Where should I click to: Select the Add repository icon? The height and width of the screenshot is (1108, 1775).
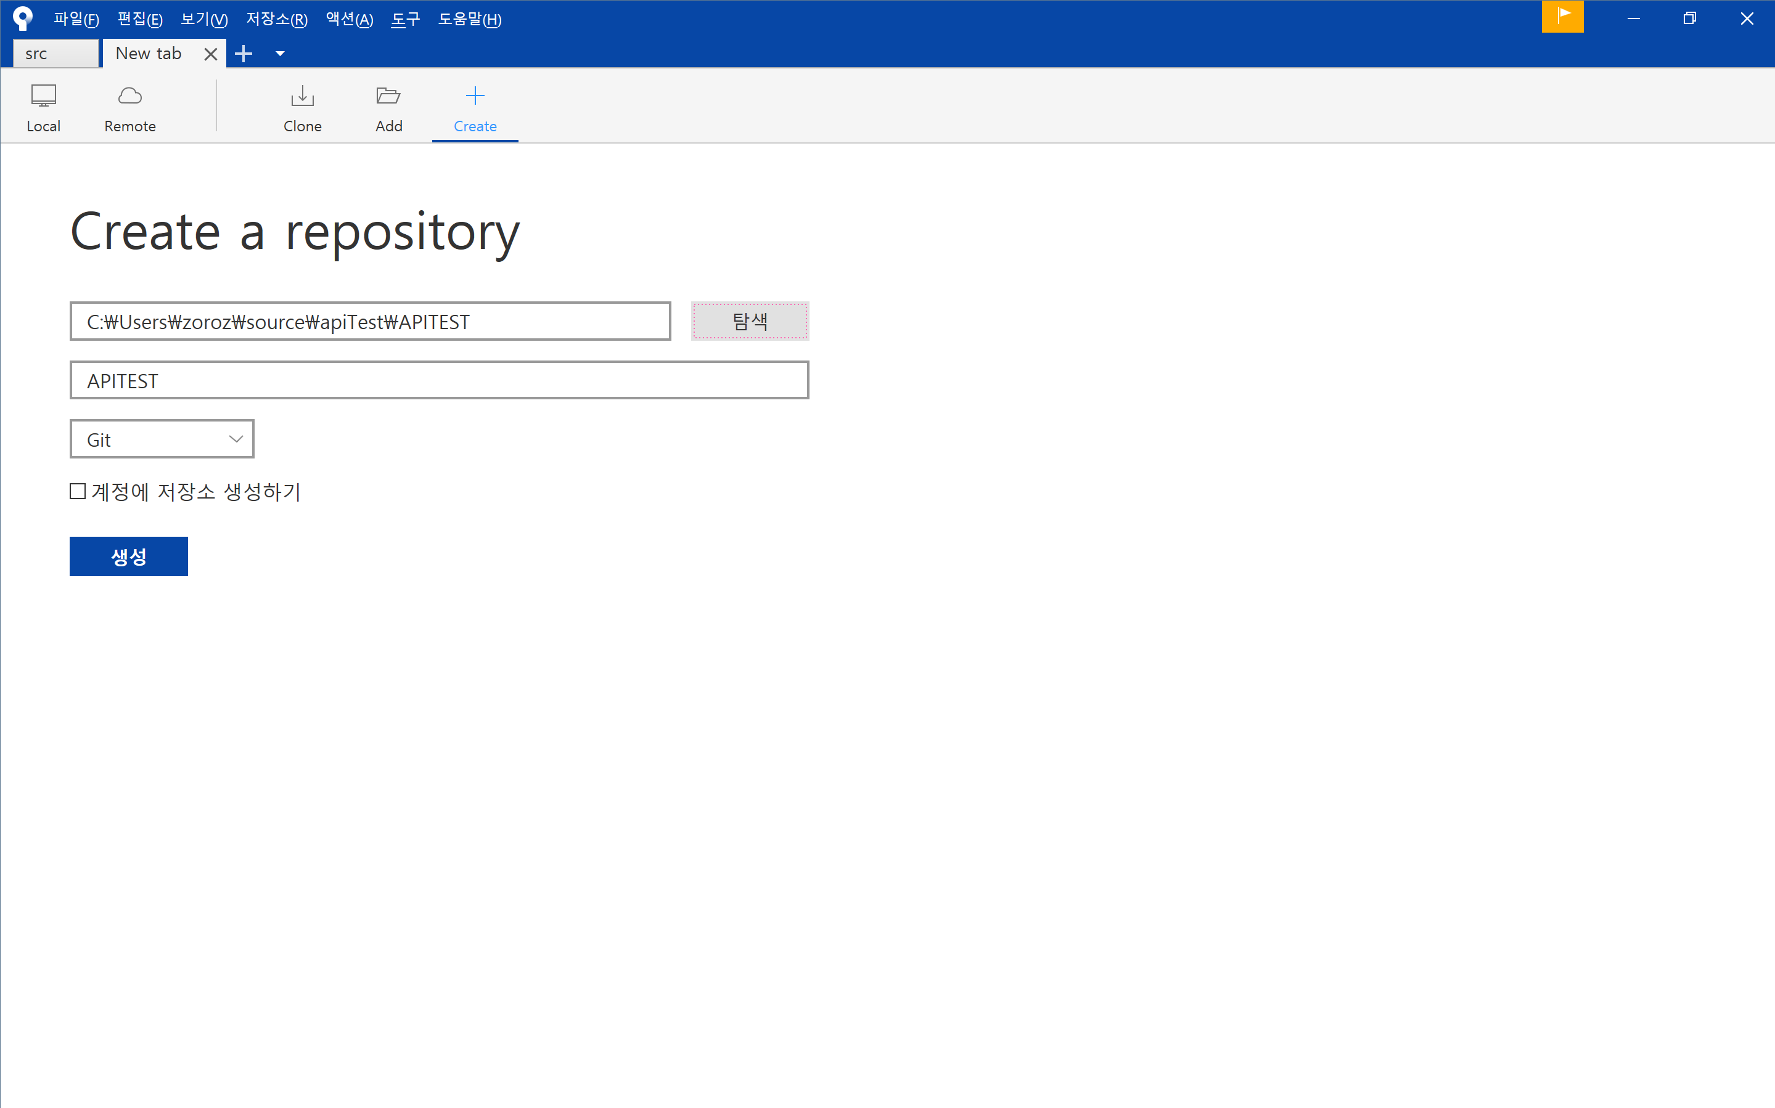coord(388,108)
